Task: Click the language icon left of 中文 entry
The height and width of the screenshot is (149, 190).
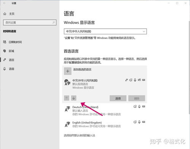Action: [67, 82]
